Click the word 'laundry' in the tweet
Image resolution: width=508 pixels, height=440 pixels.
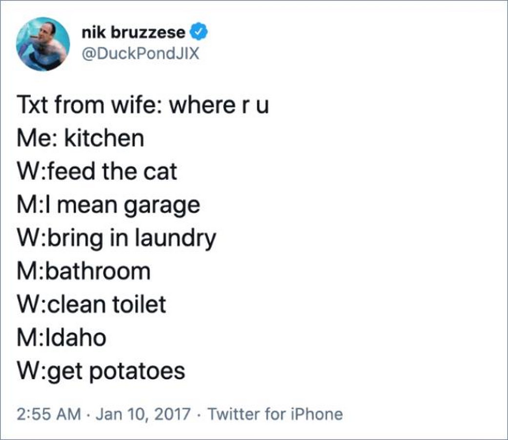coord(175,239)
